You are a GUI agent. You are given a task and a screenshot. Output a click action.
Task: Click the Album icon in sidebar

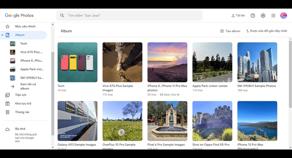click(7, 35)
